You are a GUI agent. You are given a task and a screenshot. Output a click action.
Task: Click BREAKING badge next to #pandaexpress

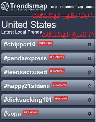point(57,57)
